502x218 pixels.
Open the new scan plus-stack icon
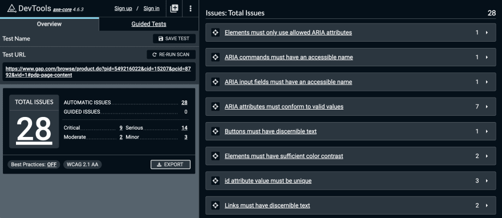coord(174,9)
